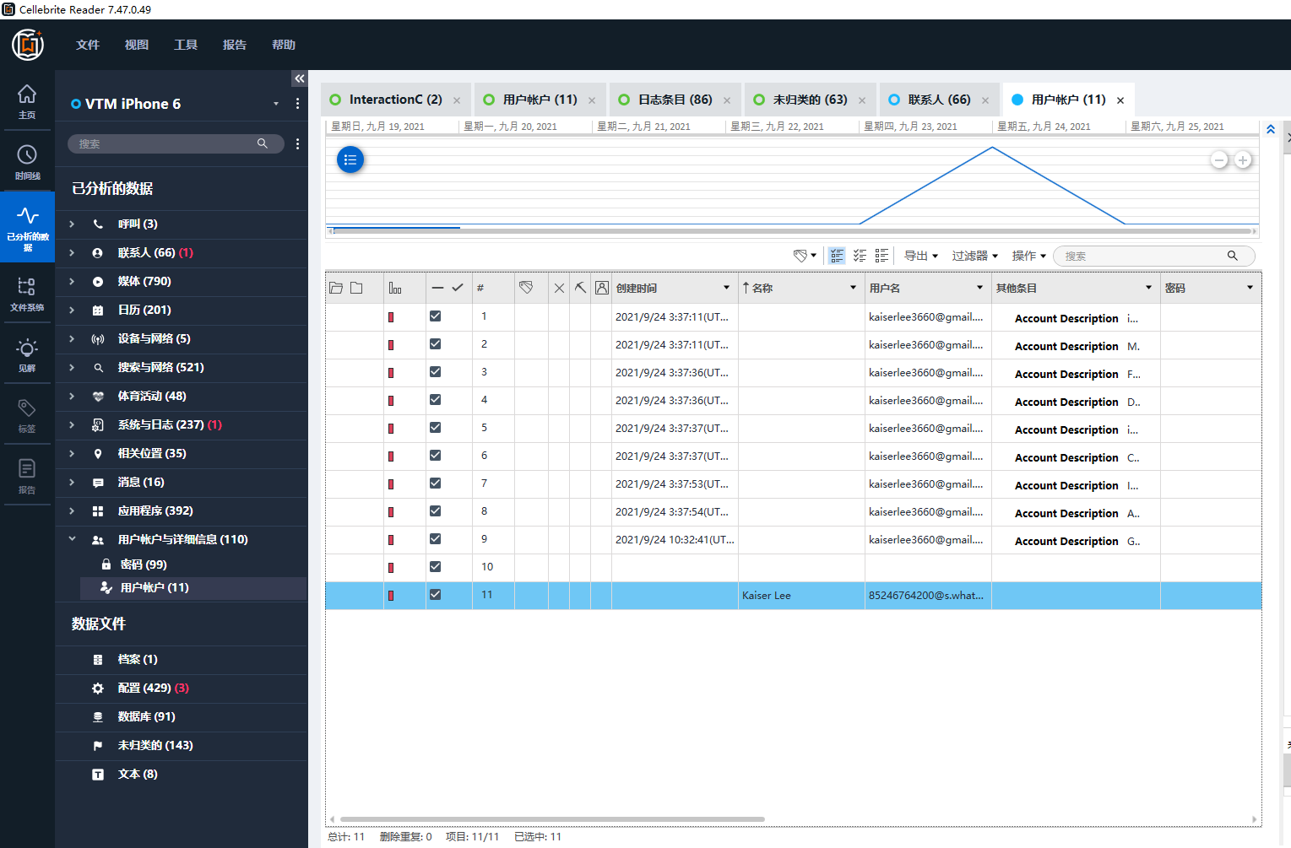Uncheck the checkbox in row 3
The width and height of the screenshot is (1291, 848).
click(435, 372)
